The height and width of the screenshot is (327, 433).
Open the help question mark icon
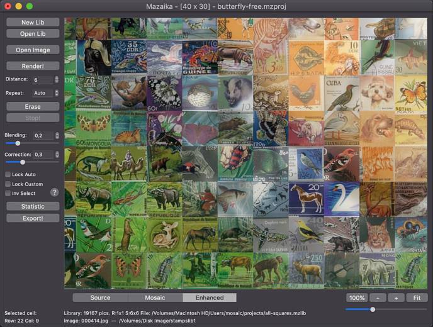55,192
